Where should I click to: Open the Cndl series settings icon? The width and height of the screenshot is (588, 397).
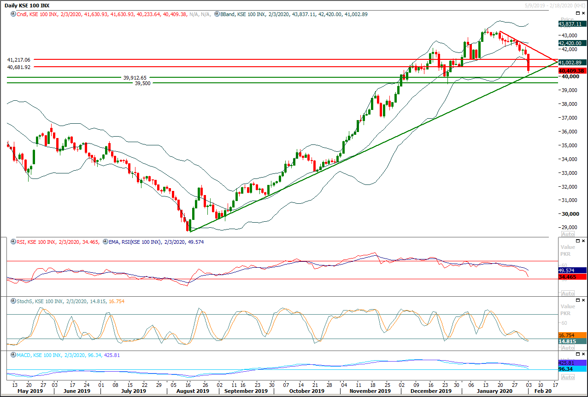[12, 14]
